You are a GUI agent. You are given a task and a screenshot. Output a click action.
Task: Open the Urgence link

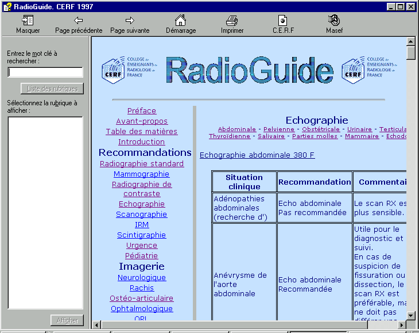pos(142,246)
